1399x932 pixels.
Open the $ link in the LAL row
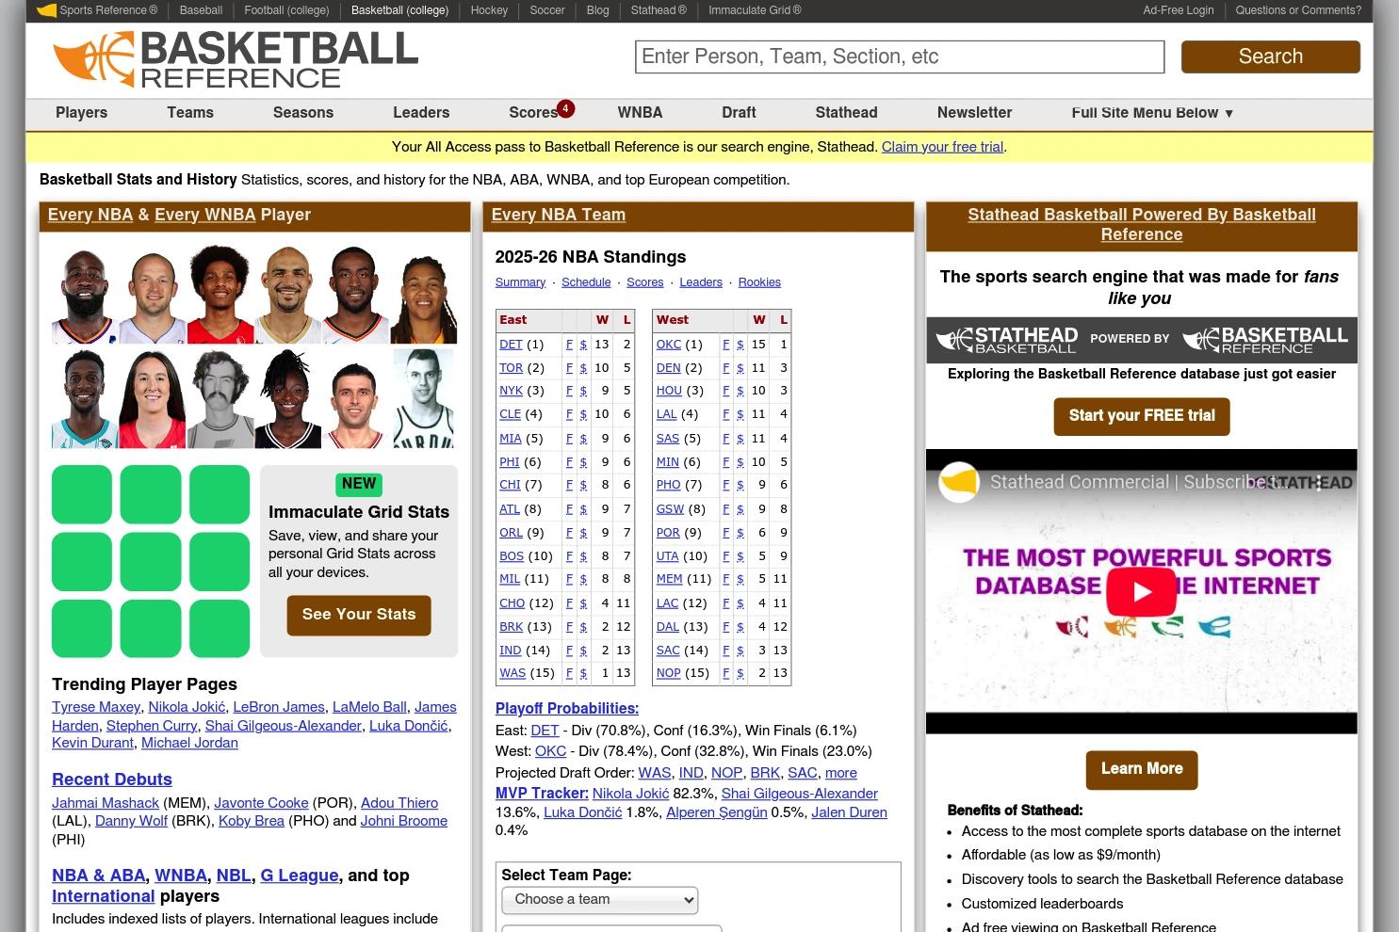pos(740,414)
